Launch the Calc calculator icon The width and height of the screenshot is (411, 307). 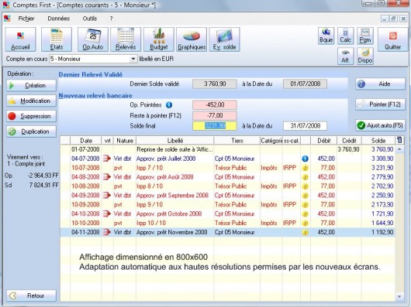(345, 36)
